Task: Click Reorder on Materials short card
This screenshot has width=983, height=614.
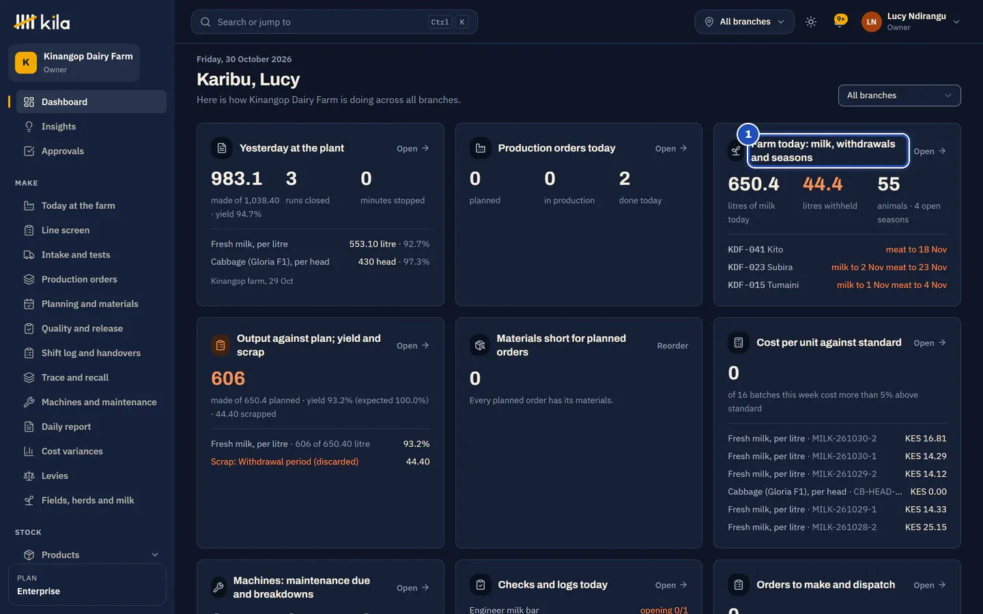Action: click(x=672, y=345)
